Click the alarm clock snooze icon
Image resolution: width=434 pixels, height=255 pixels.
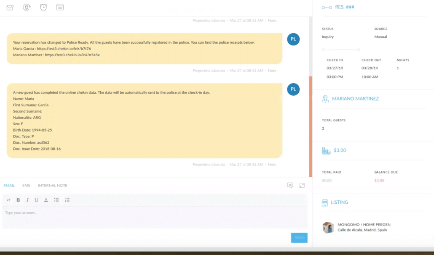pos(43,7)
